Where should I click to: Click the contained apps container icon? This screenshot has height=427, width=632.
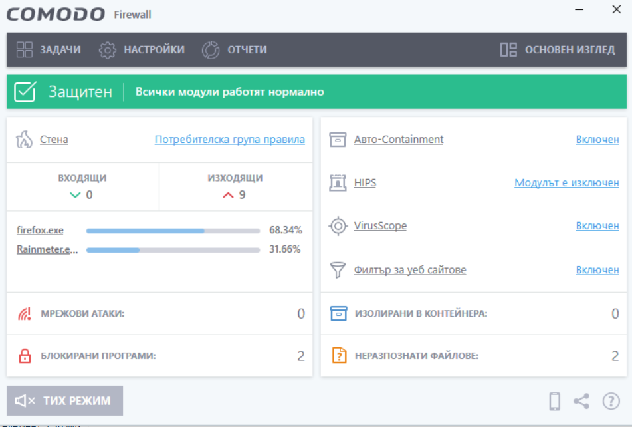(x=338, y=314)
